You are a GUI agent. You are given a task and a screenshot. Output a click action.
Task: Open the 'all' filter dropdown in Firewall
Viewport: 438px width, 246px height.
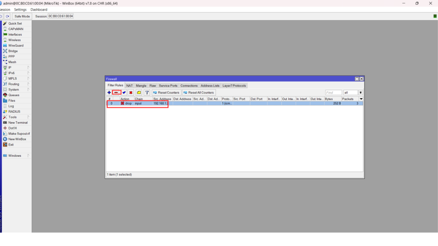tap(361, 93)
